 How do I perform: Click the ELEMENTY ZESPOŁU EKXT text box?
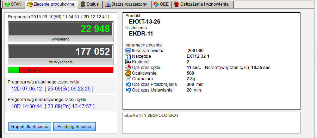tap(211, 123)
